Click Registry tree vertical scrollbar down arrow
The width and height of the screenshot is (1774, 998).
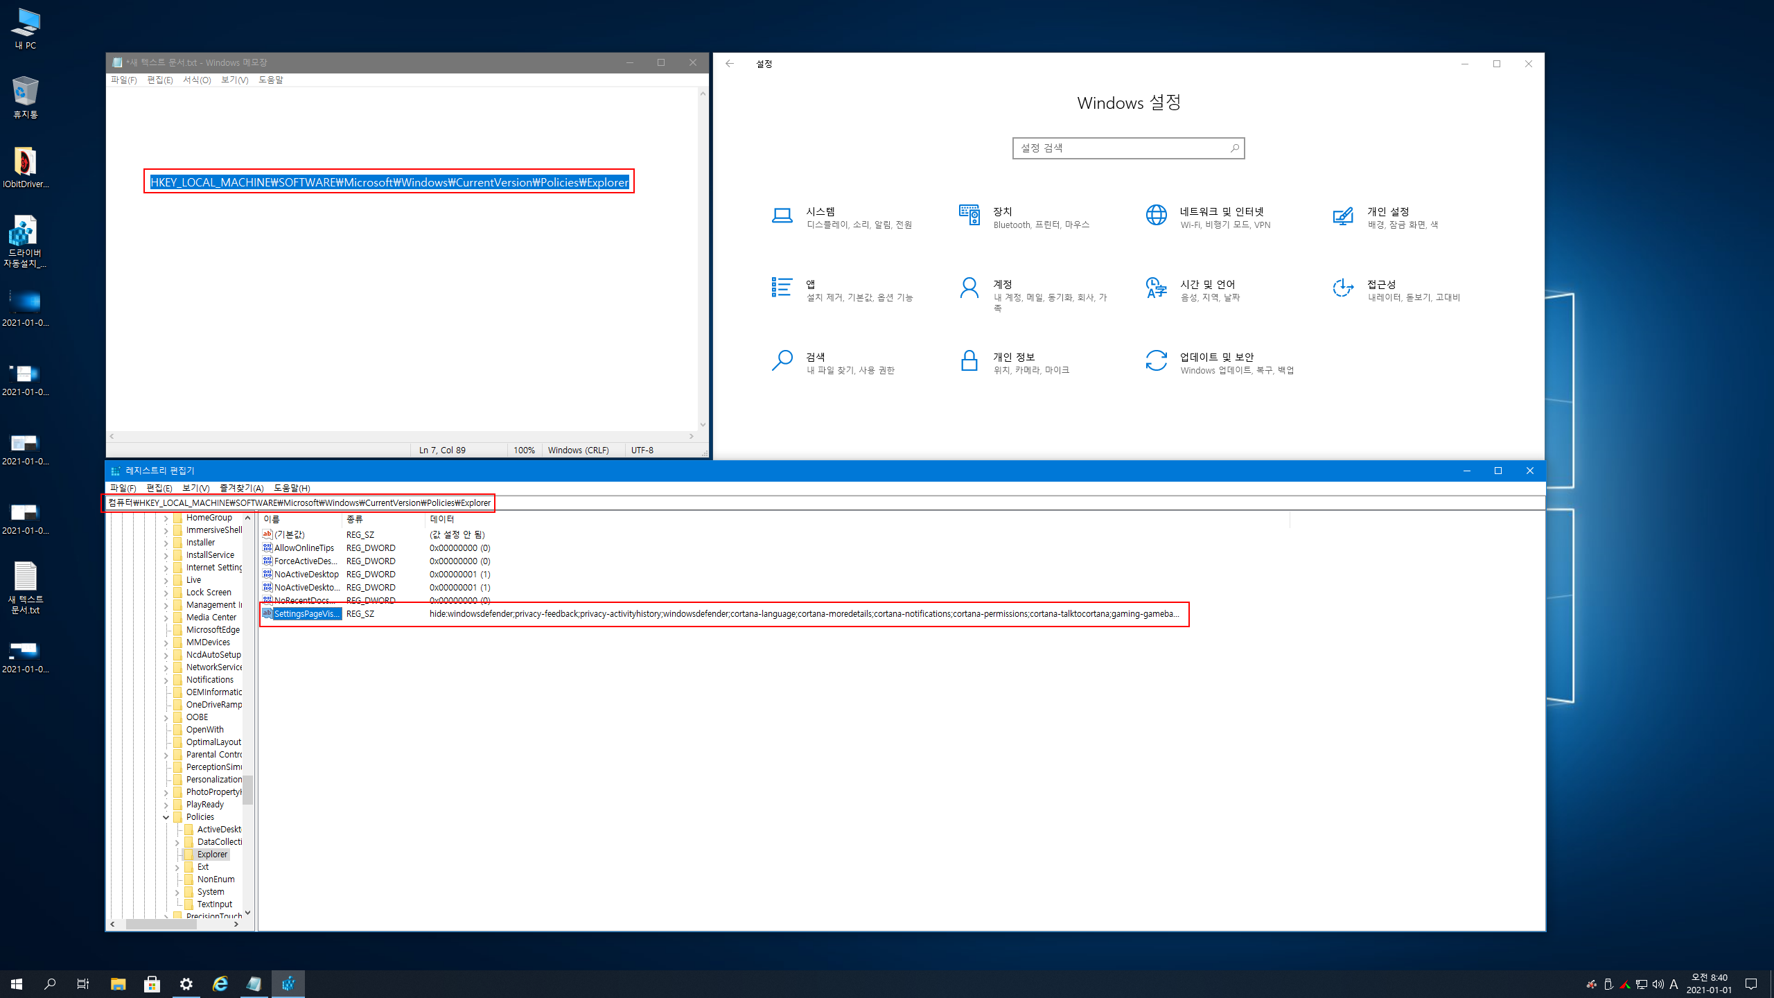tap(248, 913)
